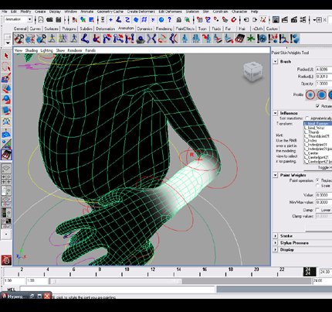
Task: Open the Skeleton menu
Action: [192, 12]
